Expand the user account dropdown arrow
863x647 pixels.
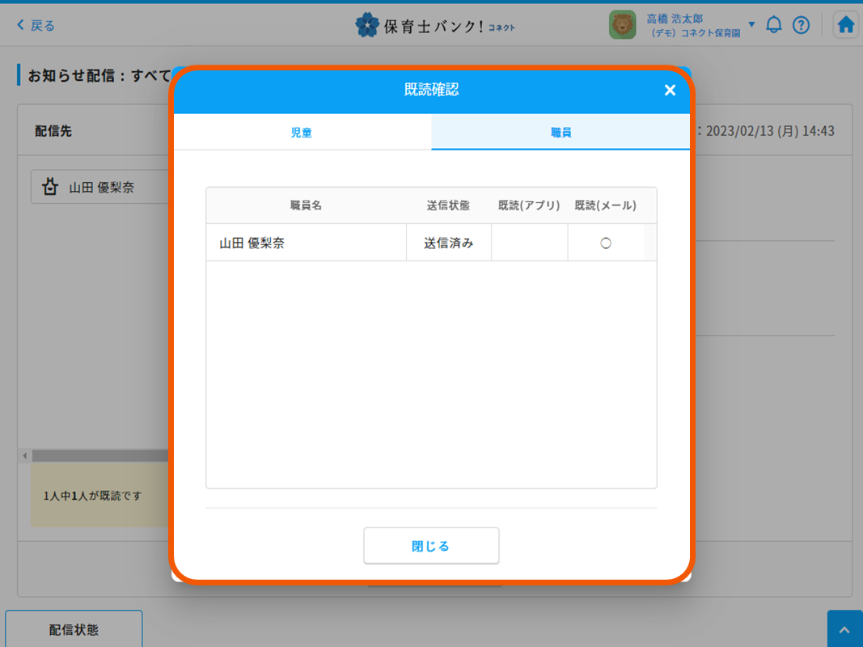(x=751, y=24)
